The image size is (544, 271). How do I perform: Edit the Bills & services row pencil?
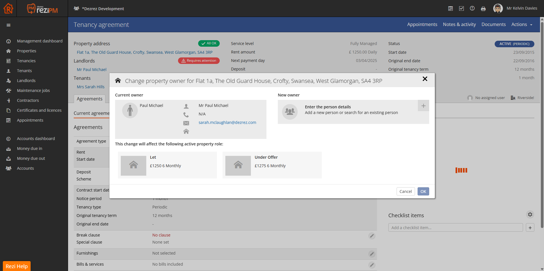tap(372, 265)
